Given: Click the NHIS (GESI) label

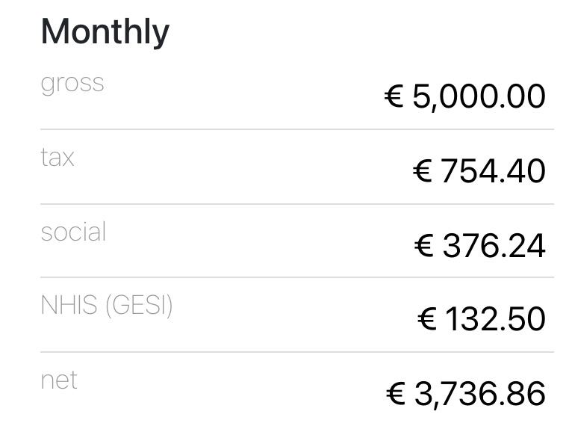Looking at the screenshot, I should click(107, 306).
